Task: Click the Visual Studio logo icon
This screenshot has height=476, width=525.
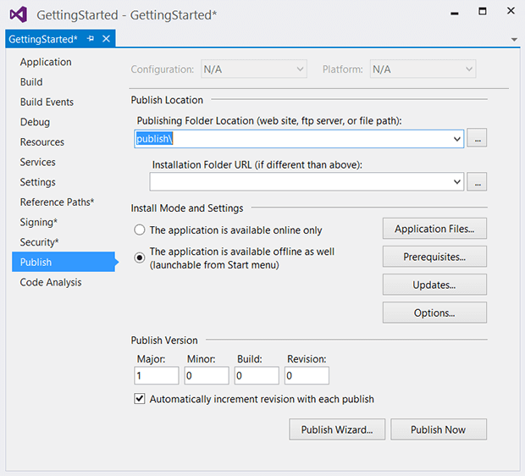Action: pyautogui.click(x=19, y=14)
